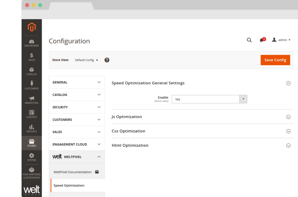Select Speed Optimization under WeltPixel
The width and height of the screenshot is (298, 197).
69,185
